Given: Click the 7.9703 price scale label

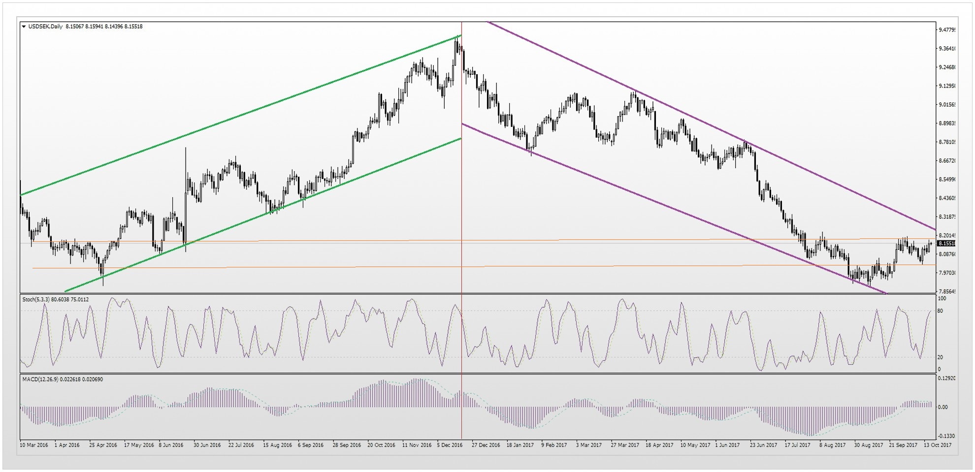Looking at the screenshot, I should pos(947,272).
